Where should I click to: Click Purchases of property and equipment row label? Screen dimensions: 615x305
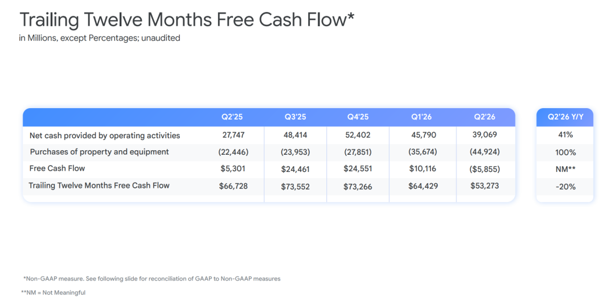coord(99,152)
